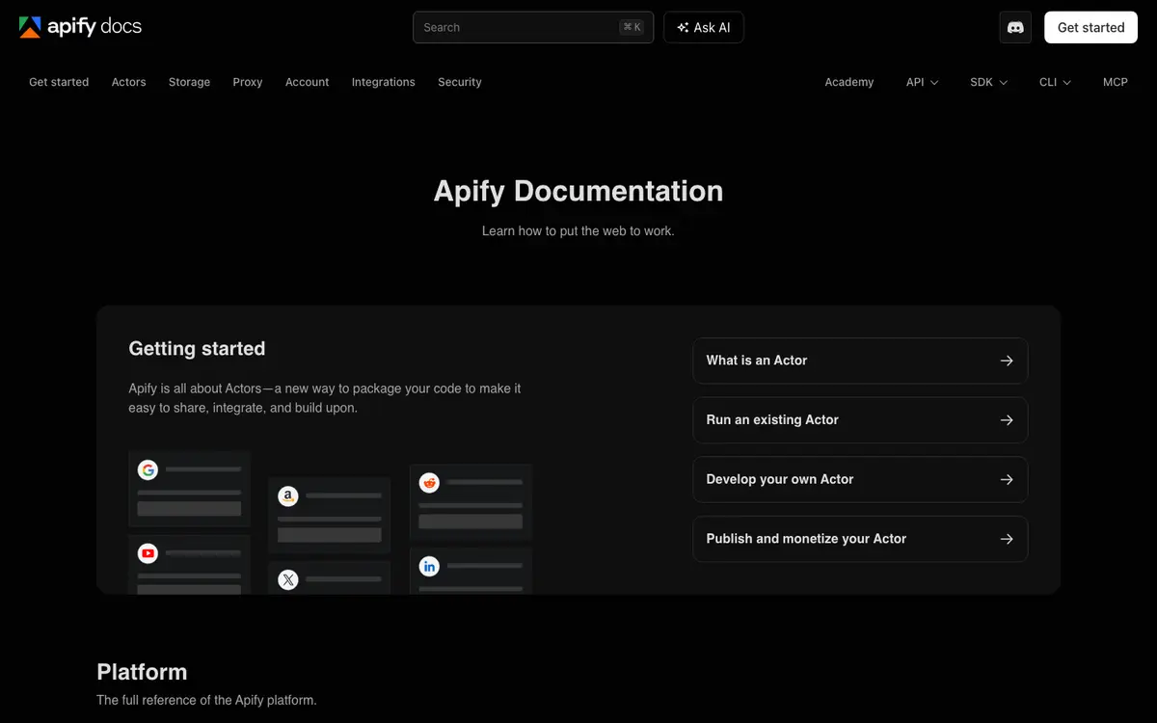Click the Getting started heading
The image size is (1157, 723).
coord(197,349)
